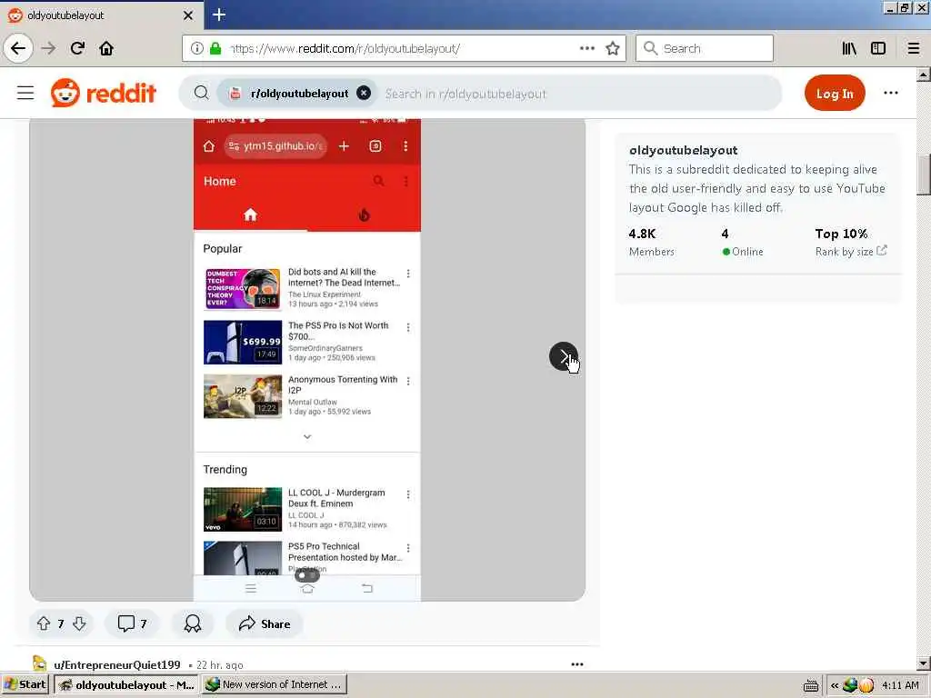Show site information icon in address bar
Viewport: 931px width, 698px height.
[197, 48]
